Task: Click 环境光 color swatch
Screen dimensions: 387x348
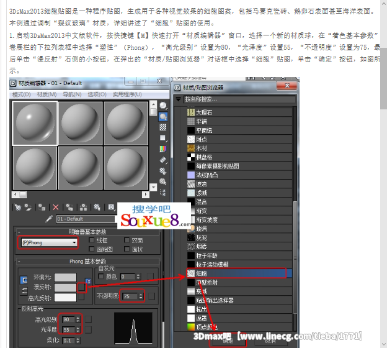Action: [x=65, y=277]
